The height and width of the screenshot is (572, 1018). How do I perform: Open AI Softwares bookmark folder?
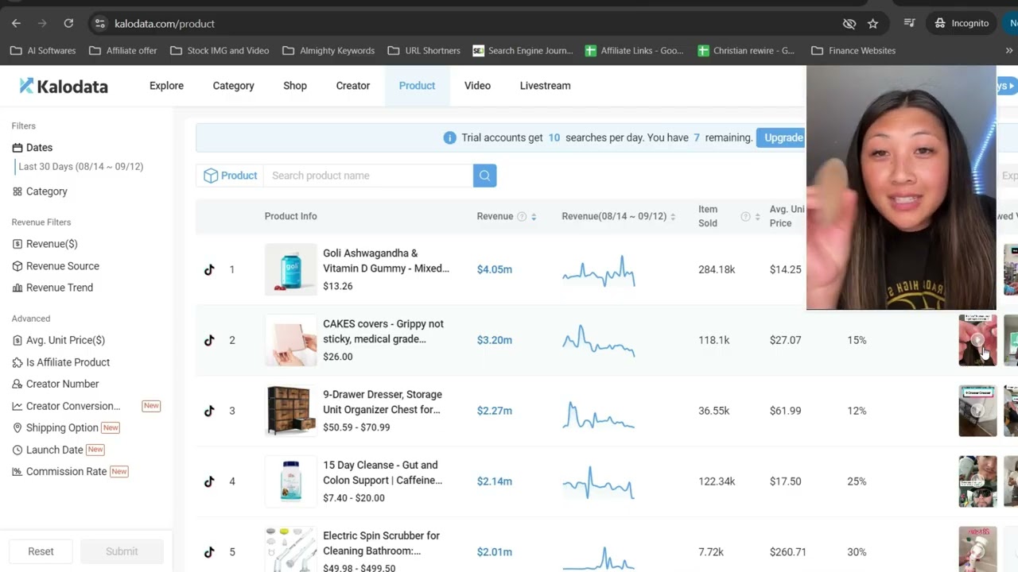click(x=43, y=50)
